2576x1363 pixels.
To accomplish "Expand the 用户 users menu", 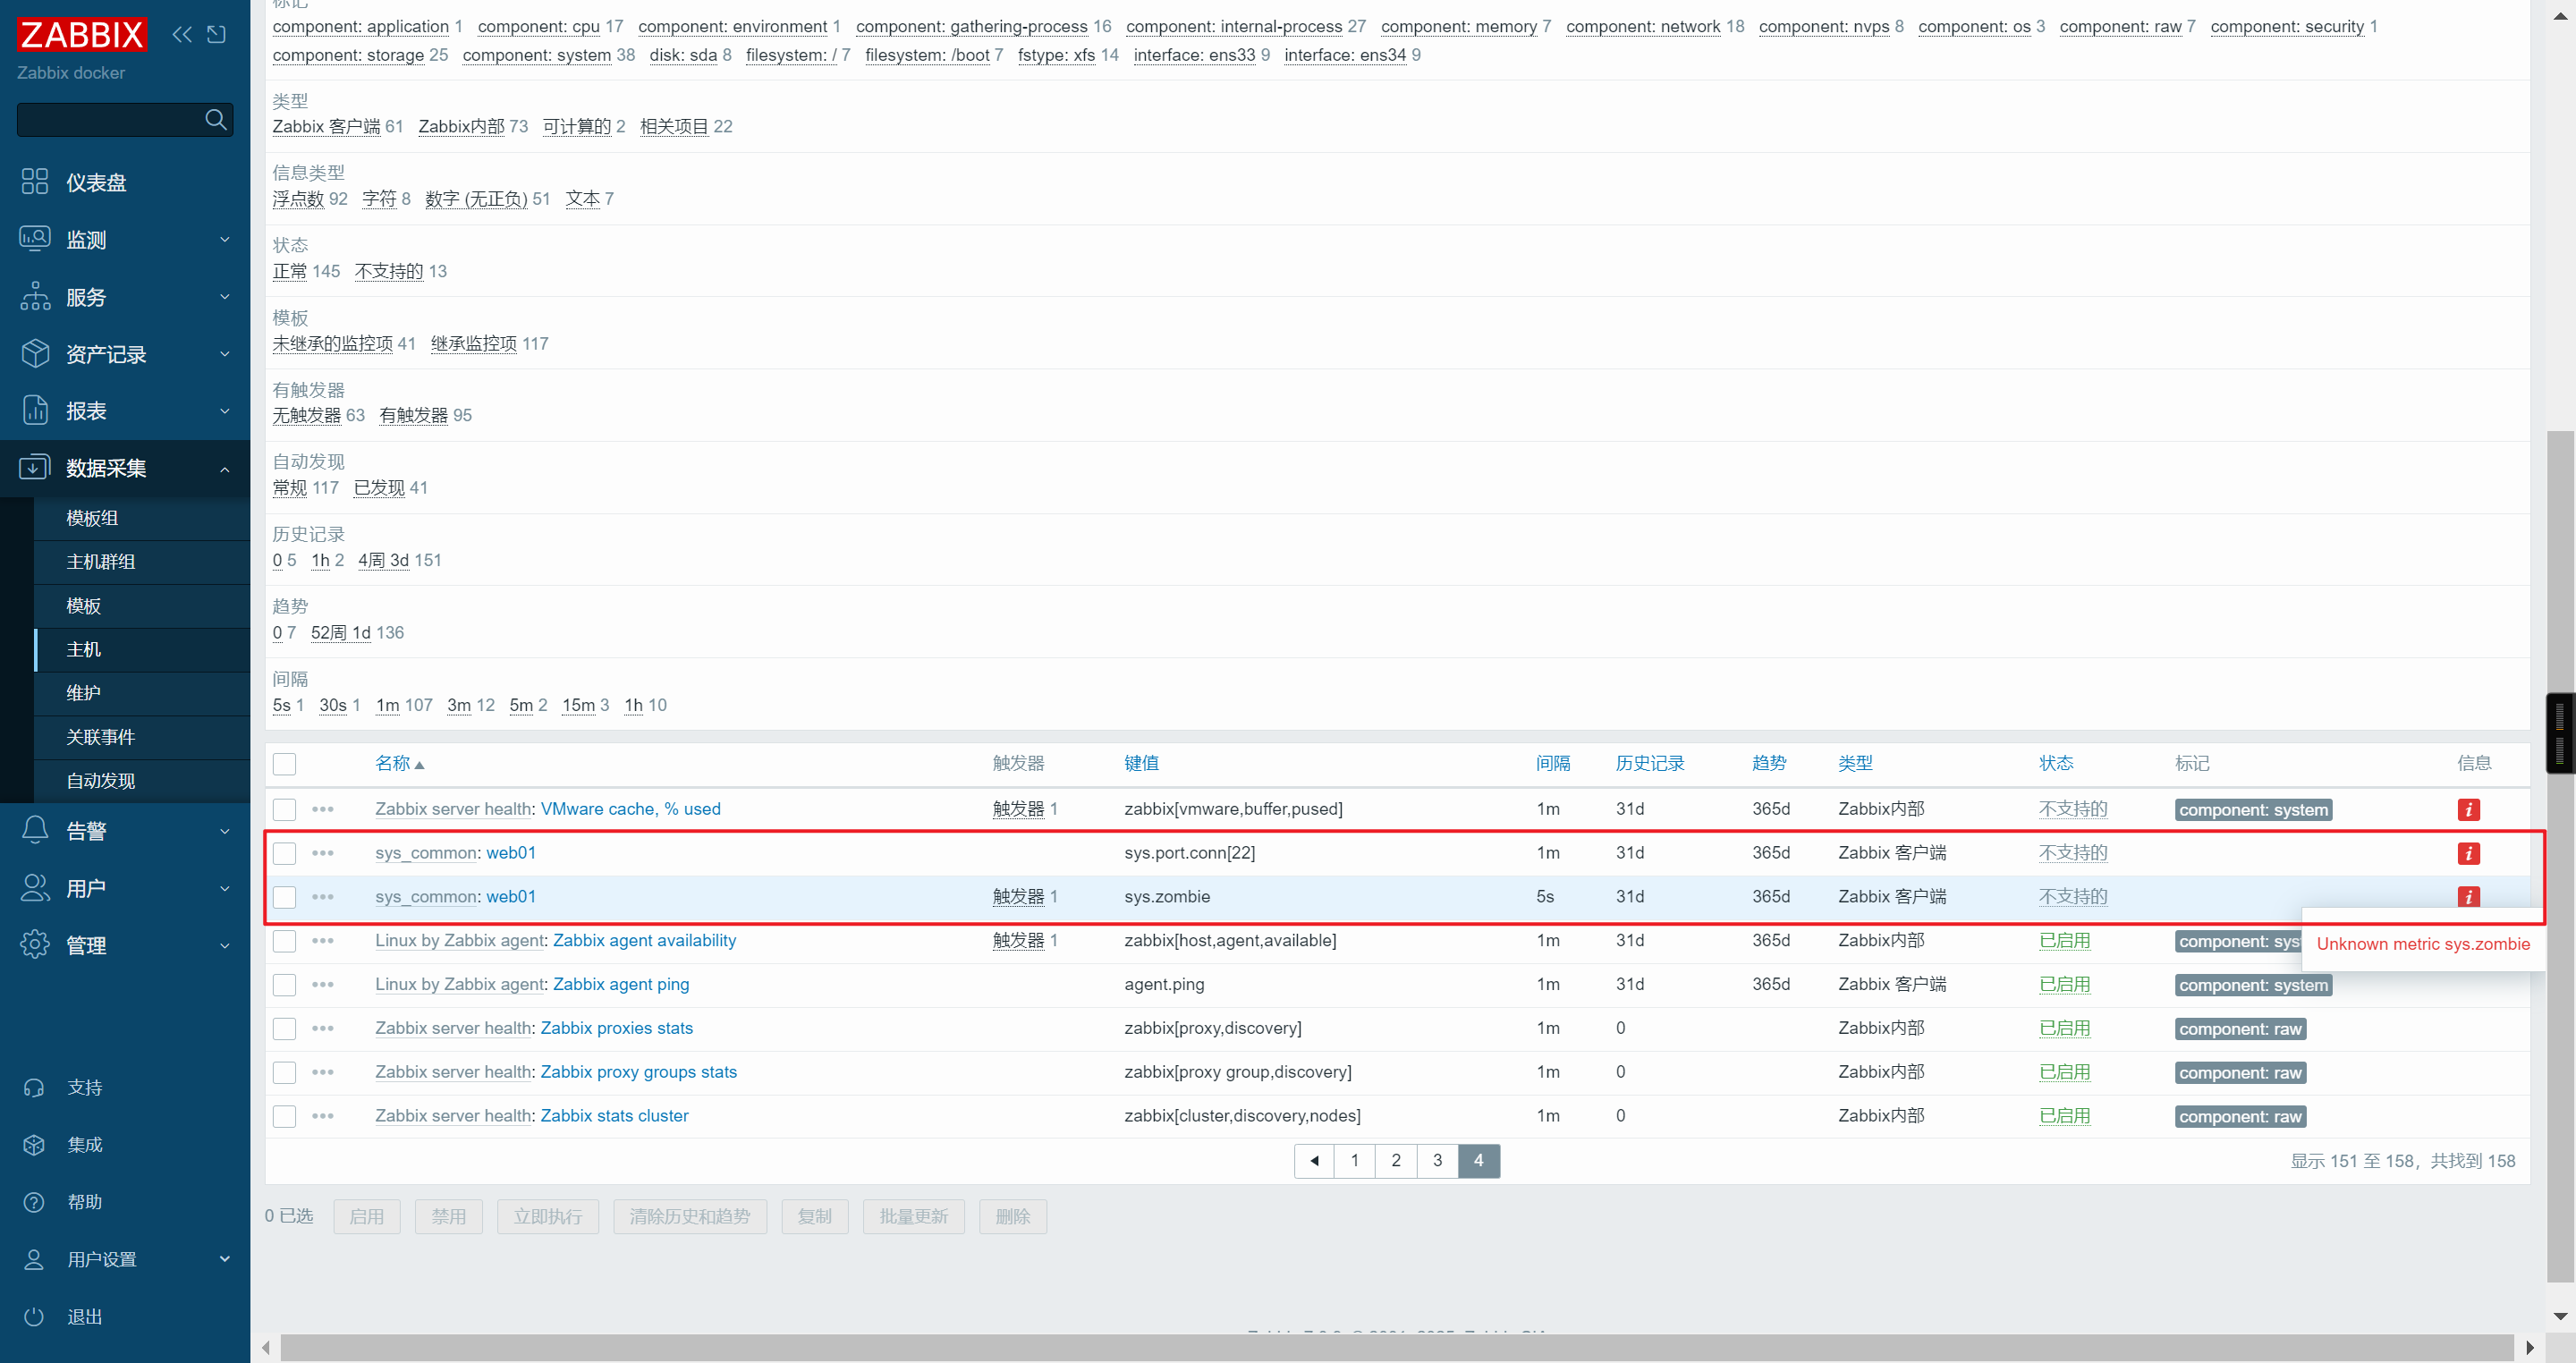I will (x=125, y=888).
